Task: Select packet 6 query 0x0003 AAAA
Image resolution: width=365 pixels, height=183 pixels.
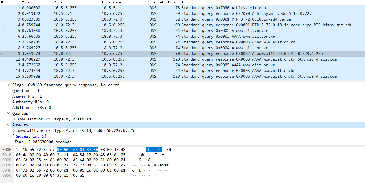Action: coord(182,36)
